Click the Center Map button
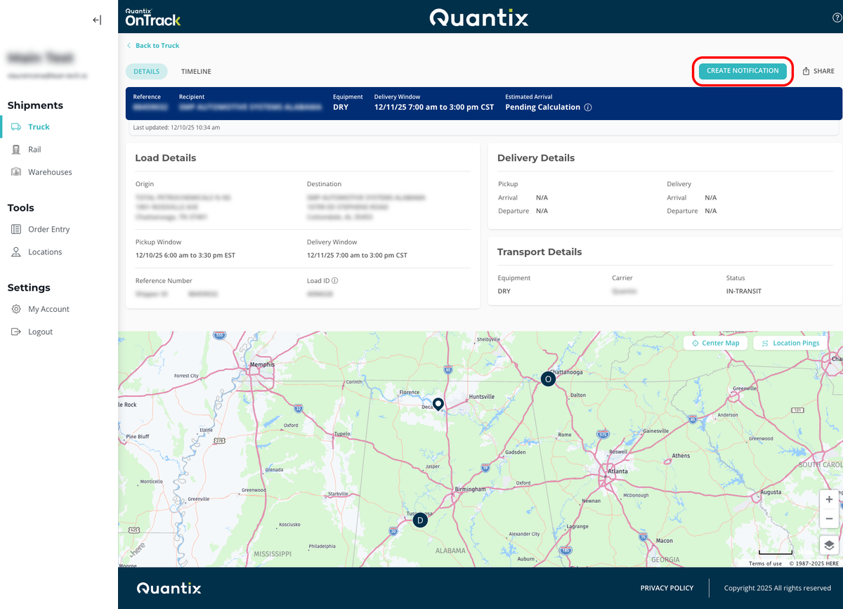 coord(715,343)
